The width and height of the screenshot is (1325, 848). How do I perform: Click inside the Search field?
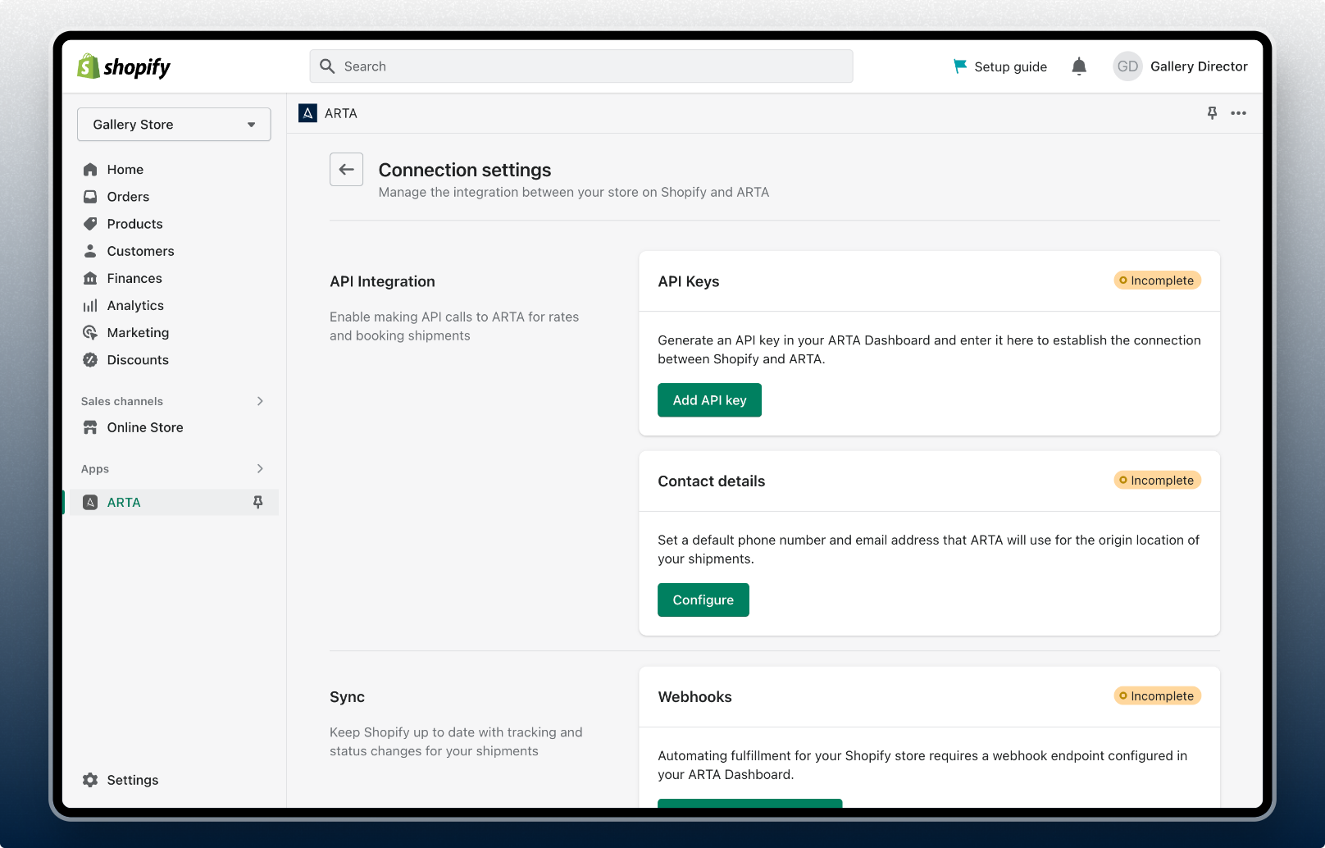581,66
